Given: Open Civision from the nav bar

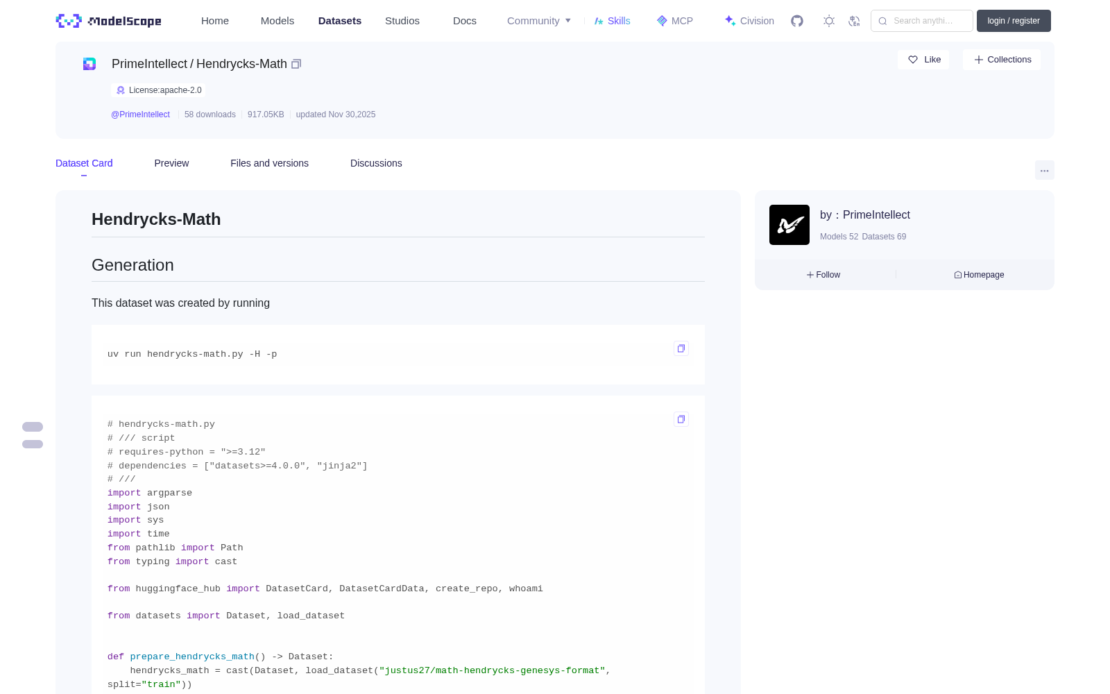Looking at the screenshot, I should tap(749, 21).
